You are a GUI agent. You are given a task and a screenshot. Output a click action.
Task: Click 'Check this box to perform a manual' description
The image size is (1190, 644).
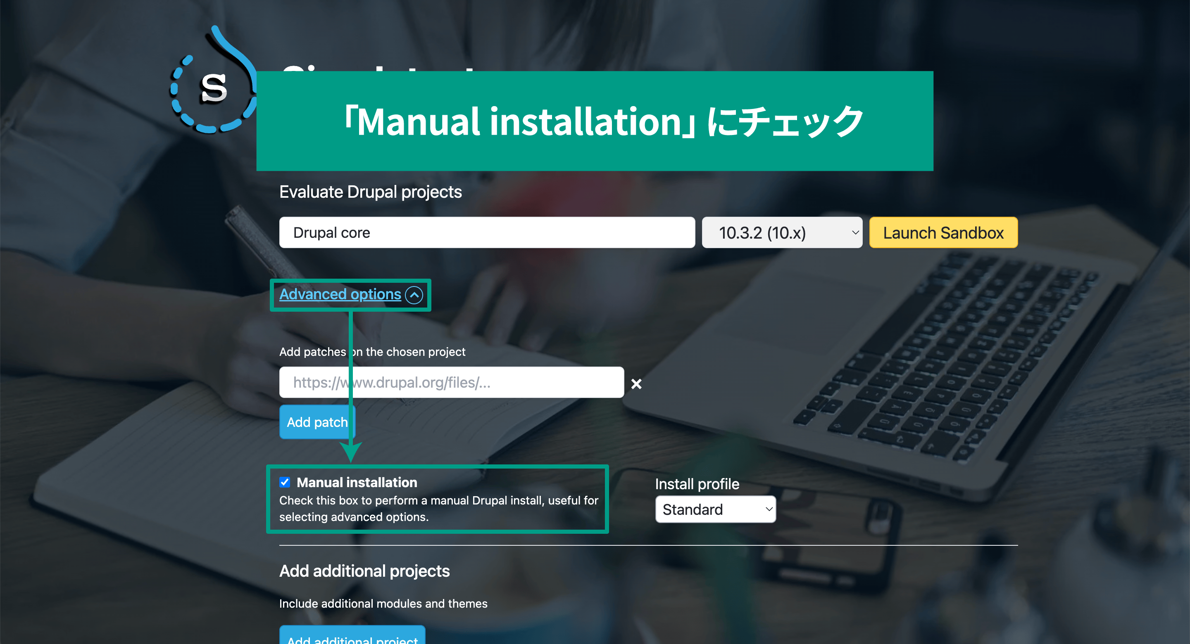tap(438, 509)
